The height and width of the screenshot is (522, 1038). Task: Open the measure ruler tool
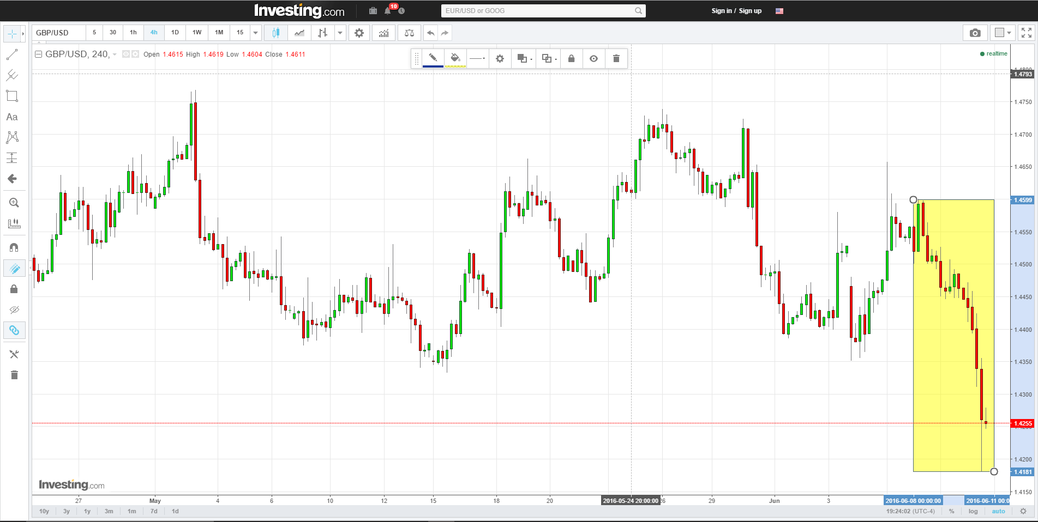14,223
